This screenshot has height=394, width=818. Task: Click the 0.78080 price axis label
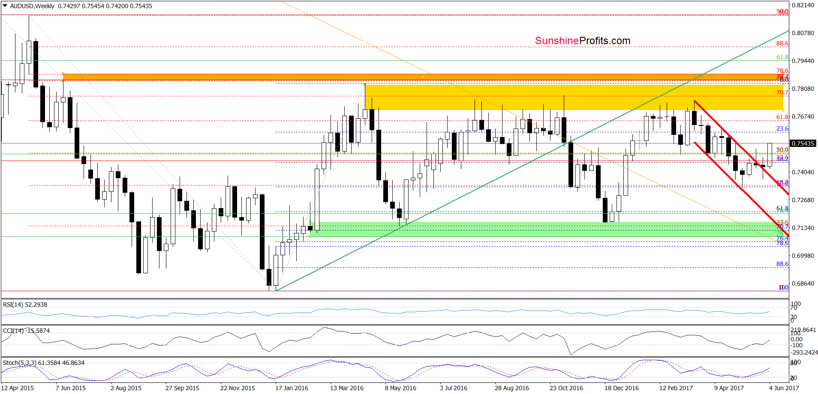pyautogui.click(x=803, y=89)
